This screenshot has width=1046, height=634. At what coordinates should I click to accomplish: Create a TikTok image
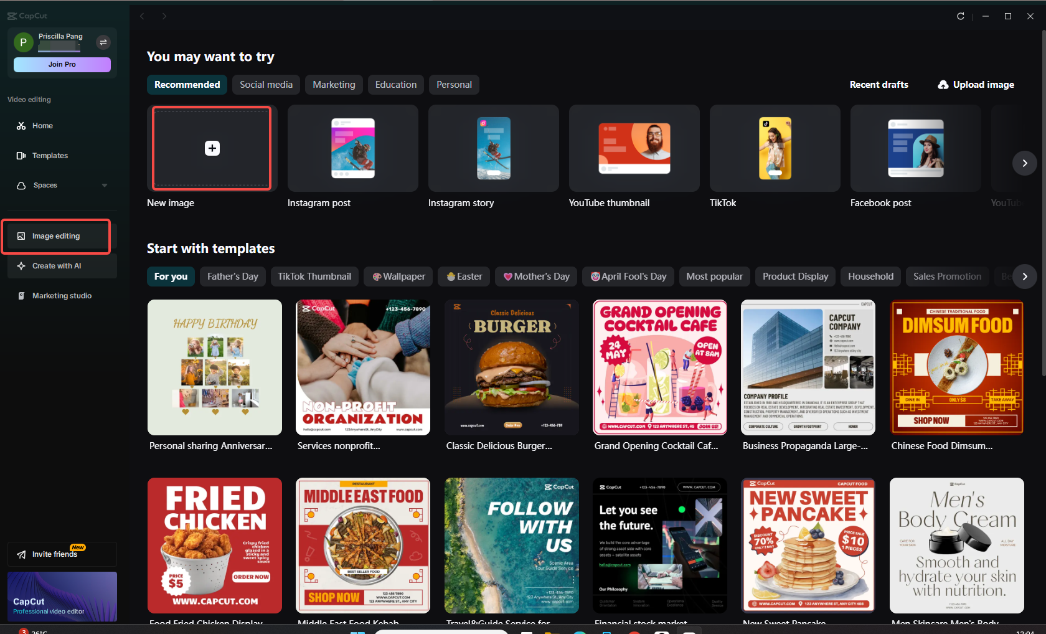coord(775,148)
